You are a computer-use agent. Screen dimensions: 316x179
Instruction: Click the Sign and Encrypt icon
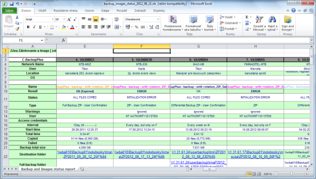pos(287,23)
